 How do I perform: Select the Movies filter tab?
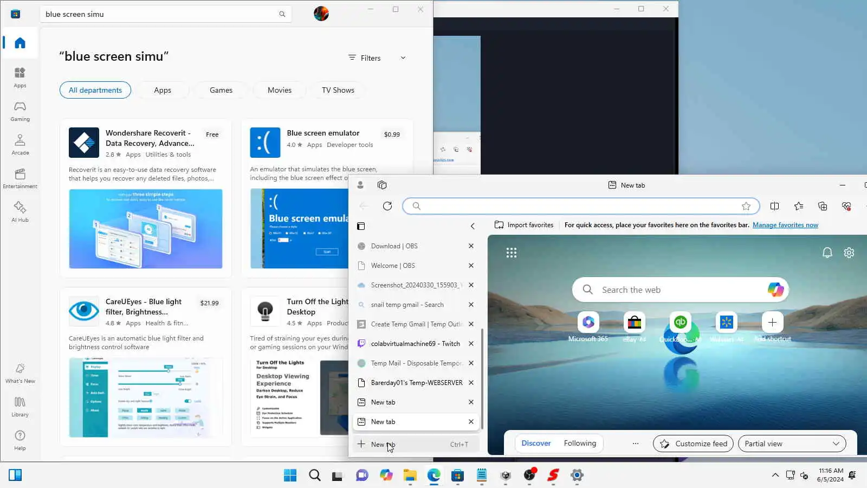pos(280,90)
